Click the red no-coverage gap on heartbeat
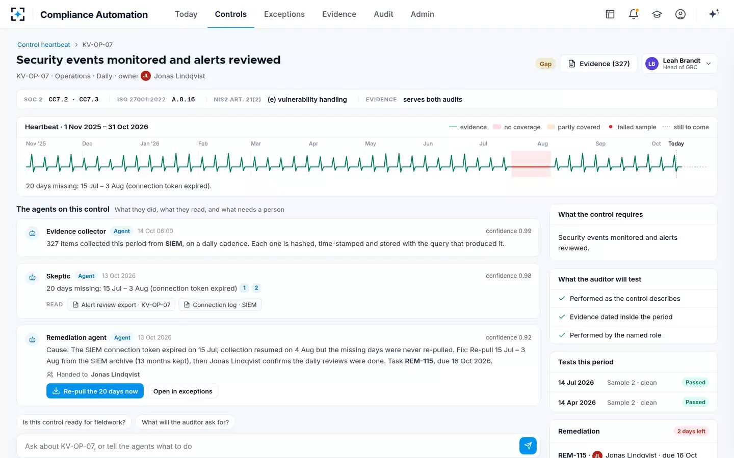The image size is (734, 458). point(531,164)
